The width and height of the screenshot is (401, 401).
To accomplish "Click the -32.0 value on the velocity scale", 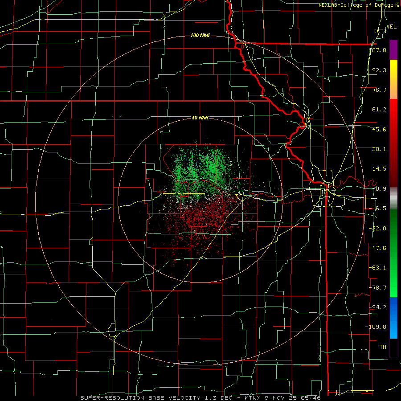I will 377,229.
